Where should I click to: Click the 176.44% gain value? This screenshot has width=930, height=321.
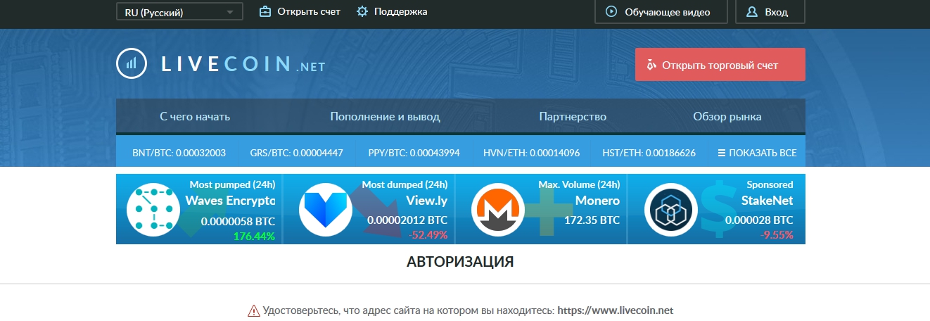[x=254, y=235]
